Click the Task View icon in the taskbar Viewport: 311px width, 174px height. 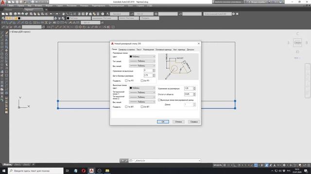pos(68,171)
